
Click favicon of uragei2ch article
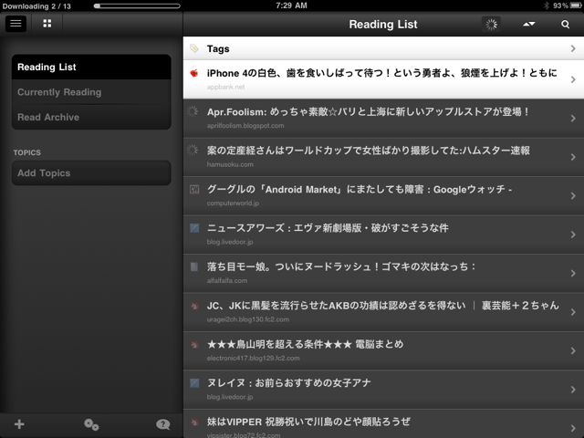pyautogui.click(x=194, y=307)
